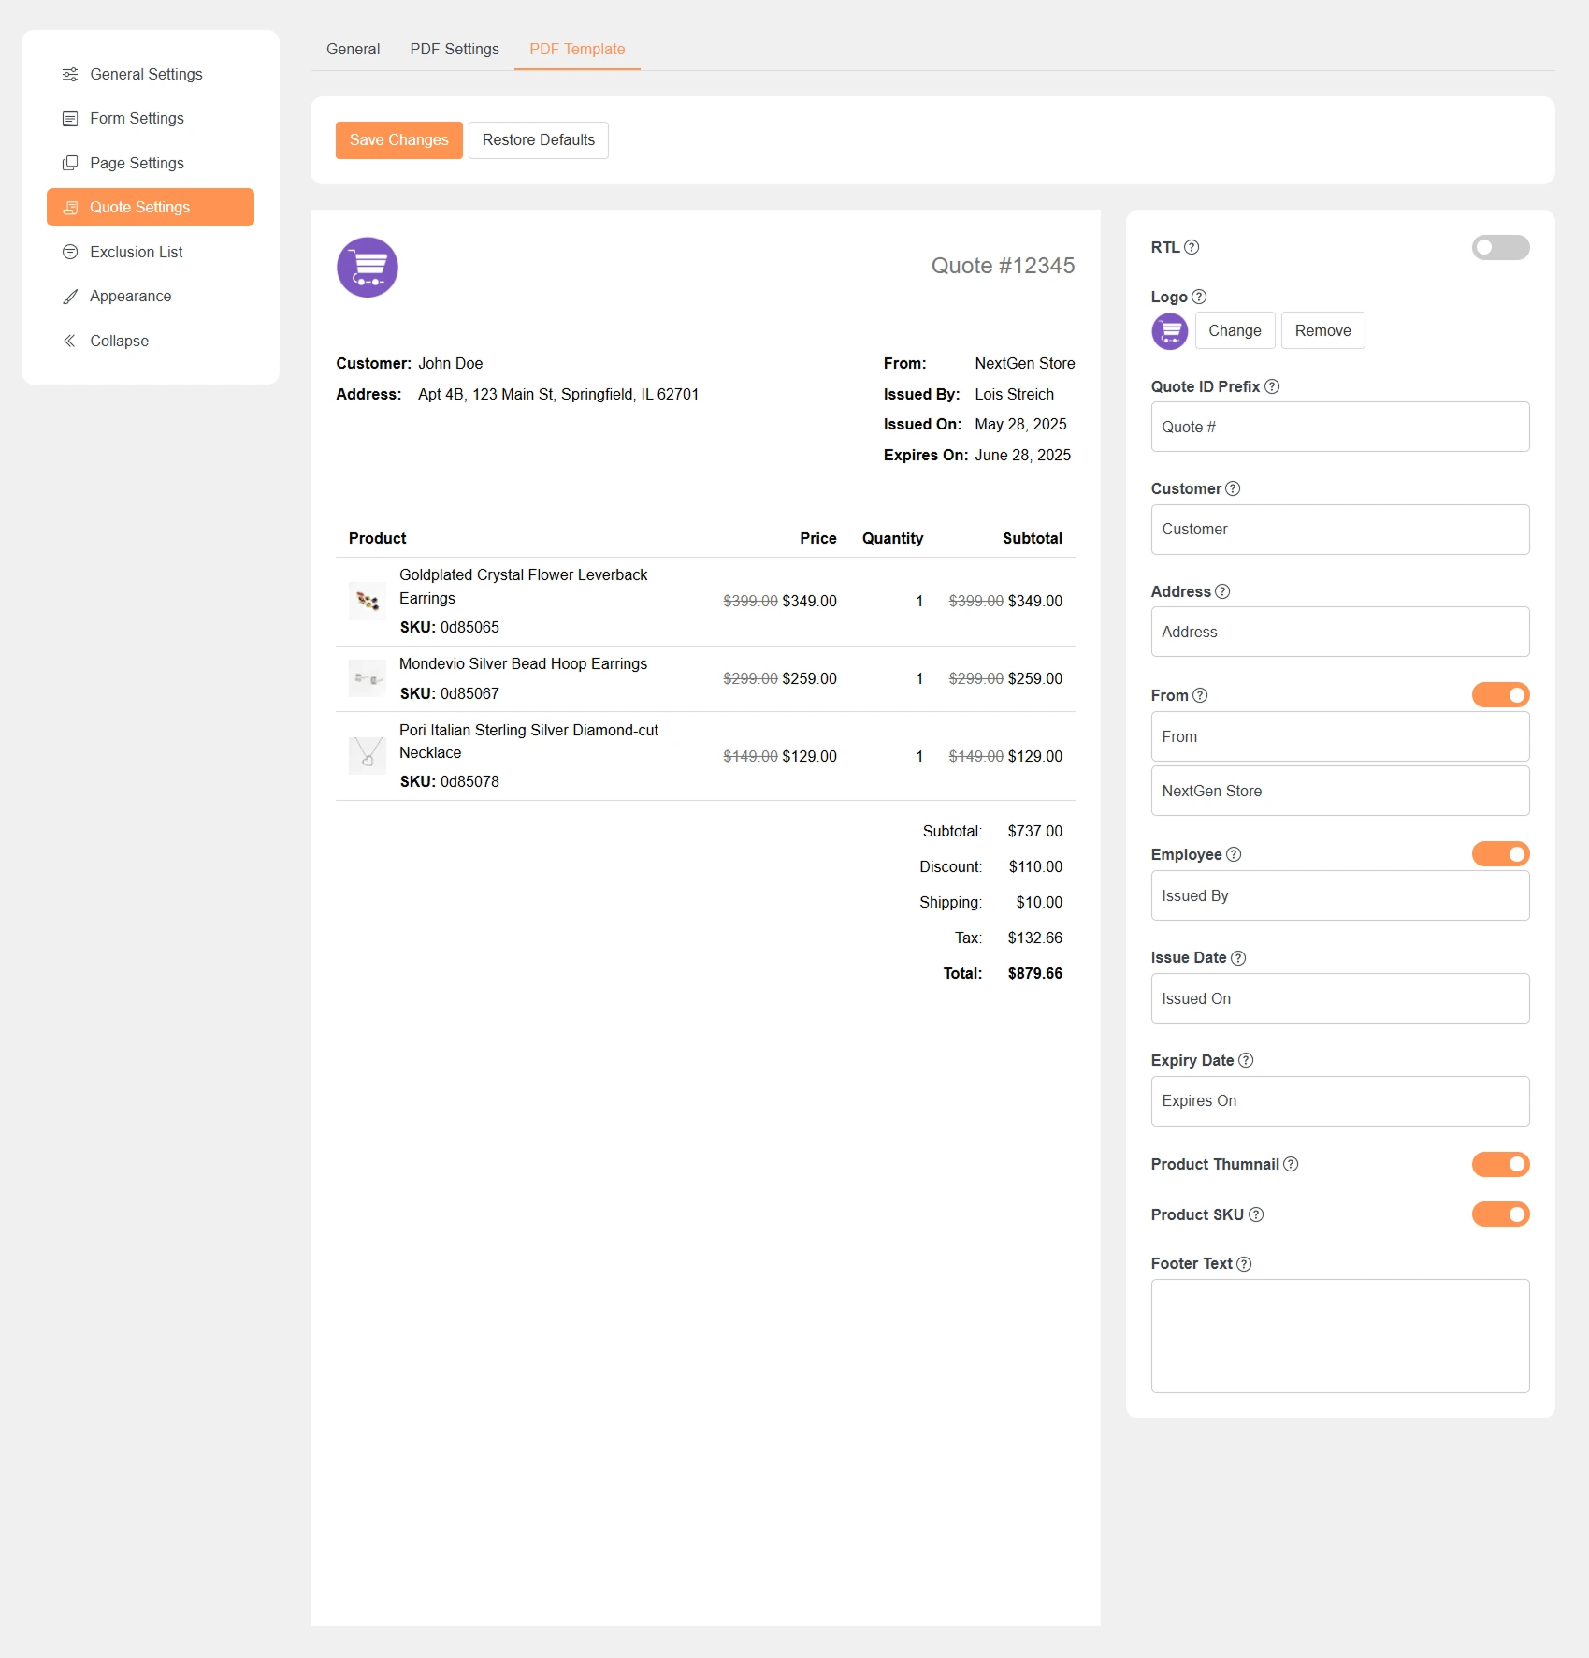Collapse the settings sidebar
Screen dimensions: 1589x1658
(118, 341)
